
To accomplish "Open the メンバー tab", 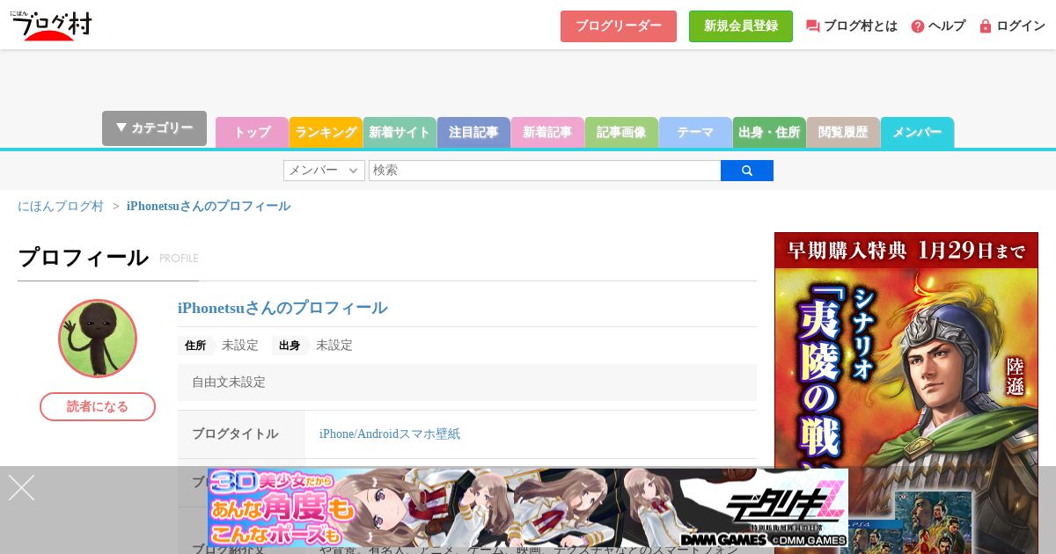I will 917,133.
